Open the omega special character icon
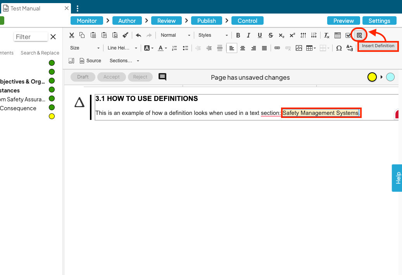This screenshot has width=402, height=275. point(339,48)
